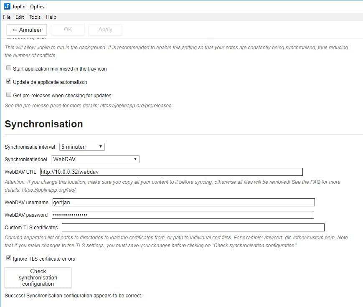Open the Tools menu
363x307 pixels.
pyautogui.click(x=35, y=17)
